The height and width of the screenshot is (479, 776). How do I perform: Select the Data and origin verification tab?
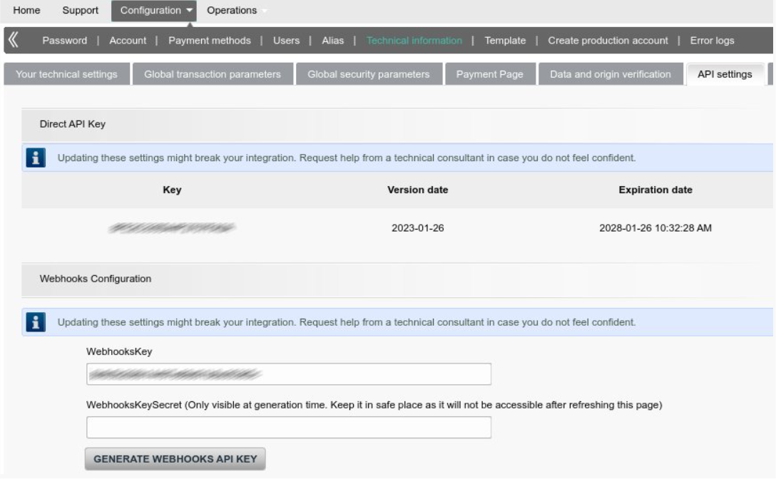tap(610, 74)
